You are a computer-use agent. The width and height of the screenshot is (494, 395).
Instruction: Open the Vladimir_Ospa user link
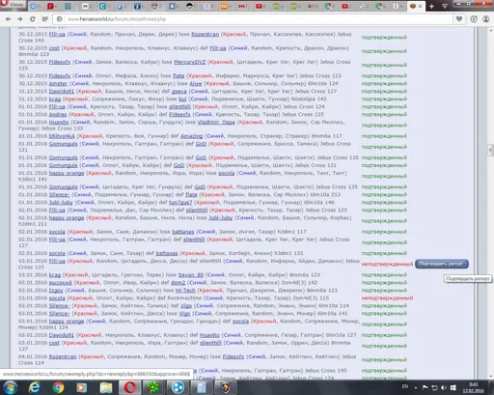[x=216, y=122]
